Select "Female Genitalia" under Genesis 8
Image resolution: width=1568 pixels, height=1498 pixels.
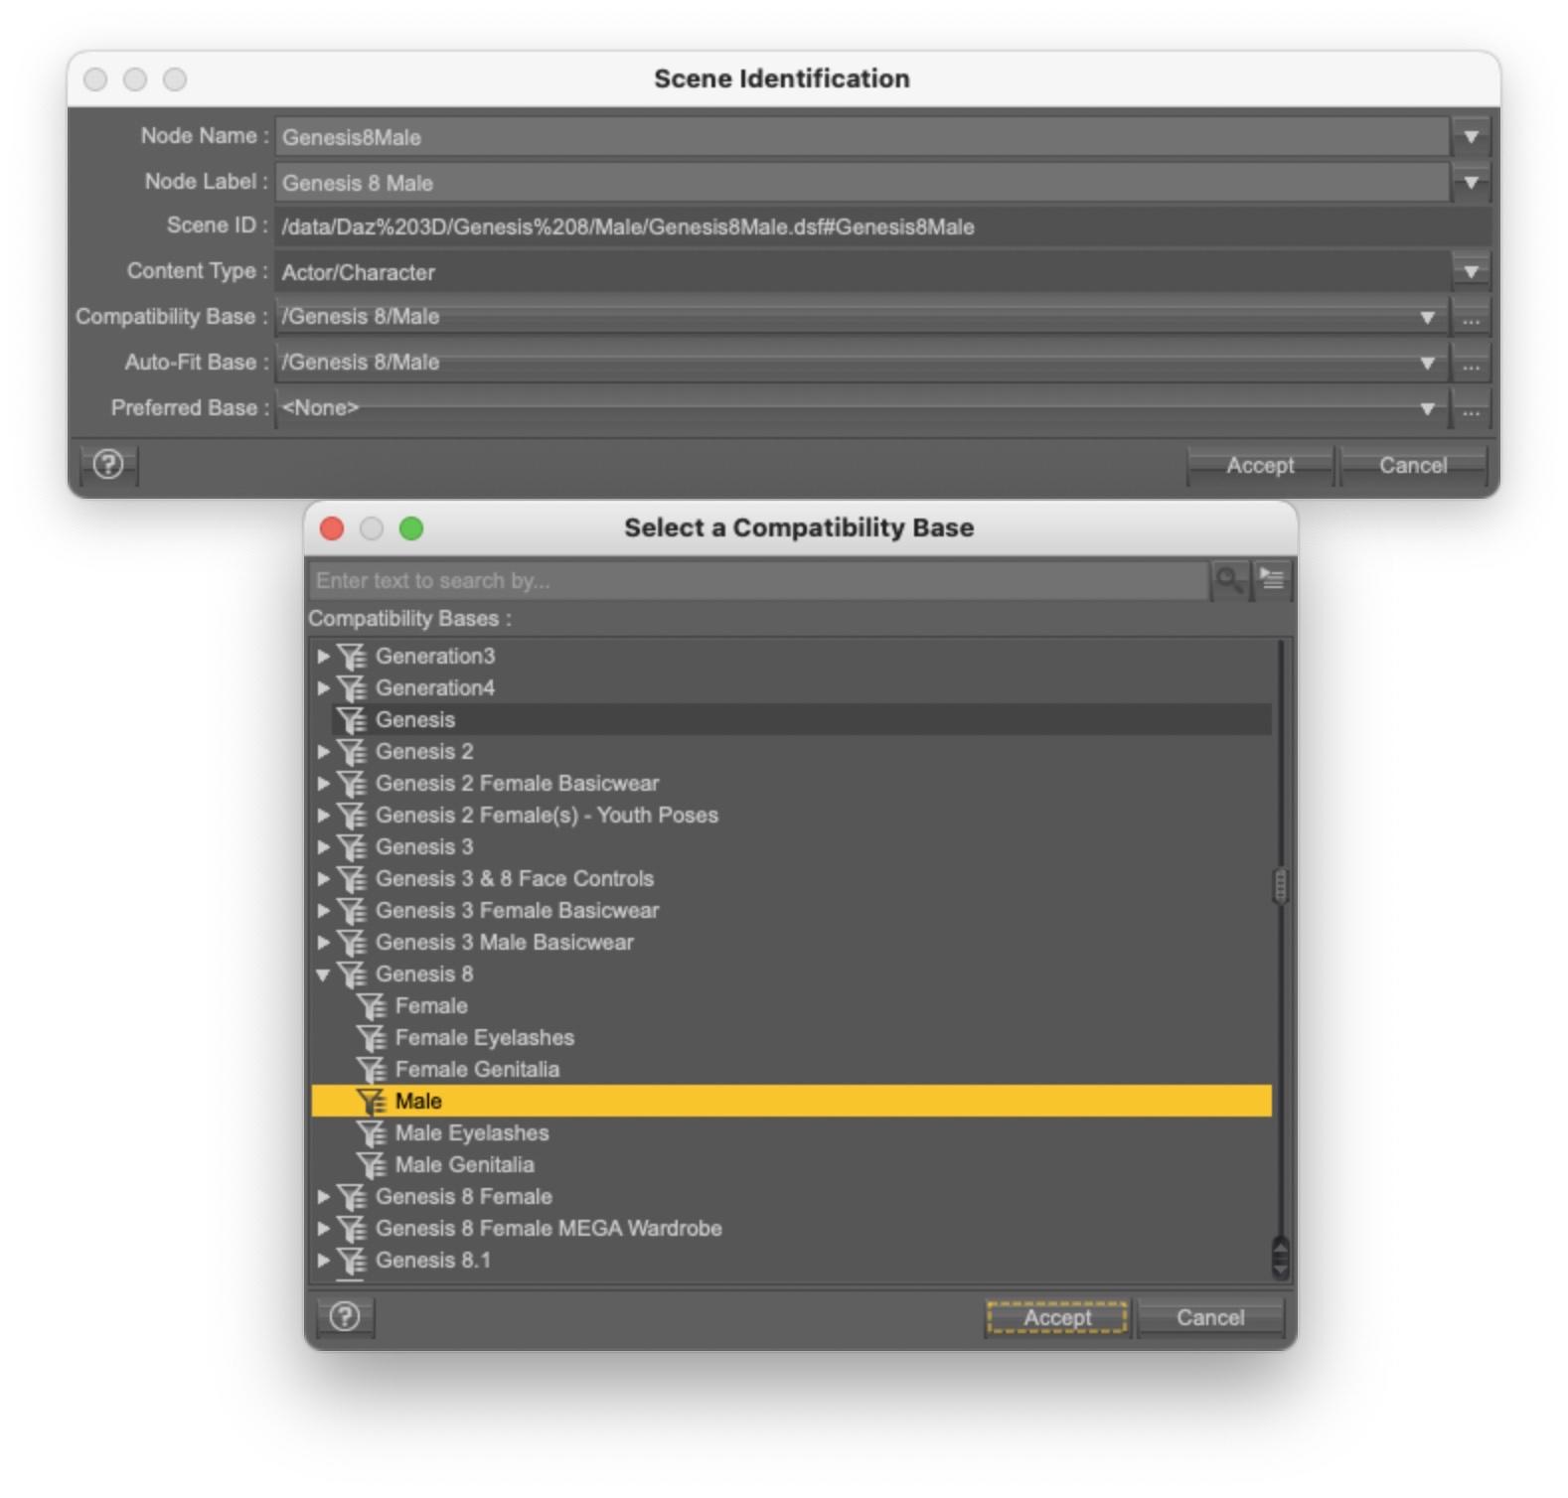[477, 1070]
